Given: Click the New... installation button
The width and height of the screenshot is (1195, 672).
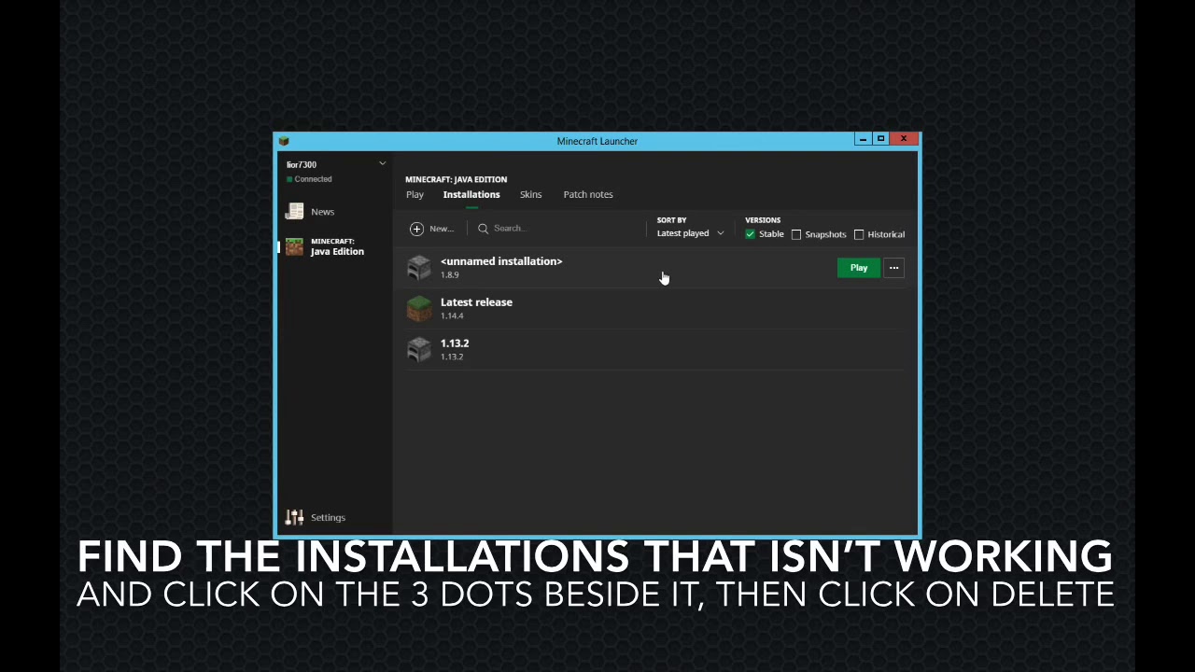Looking at the screenshot, I should 431,229.
